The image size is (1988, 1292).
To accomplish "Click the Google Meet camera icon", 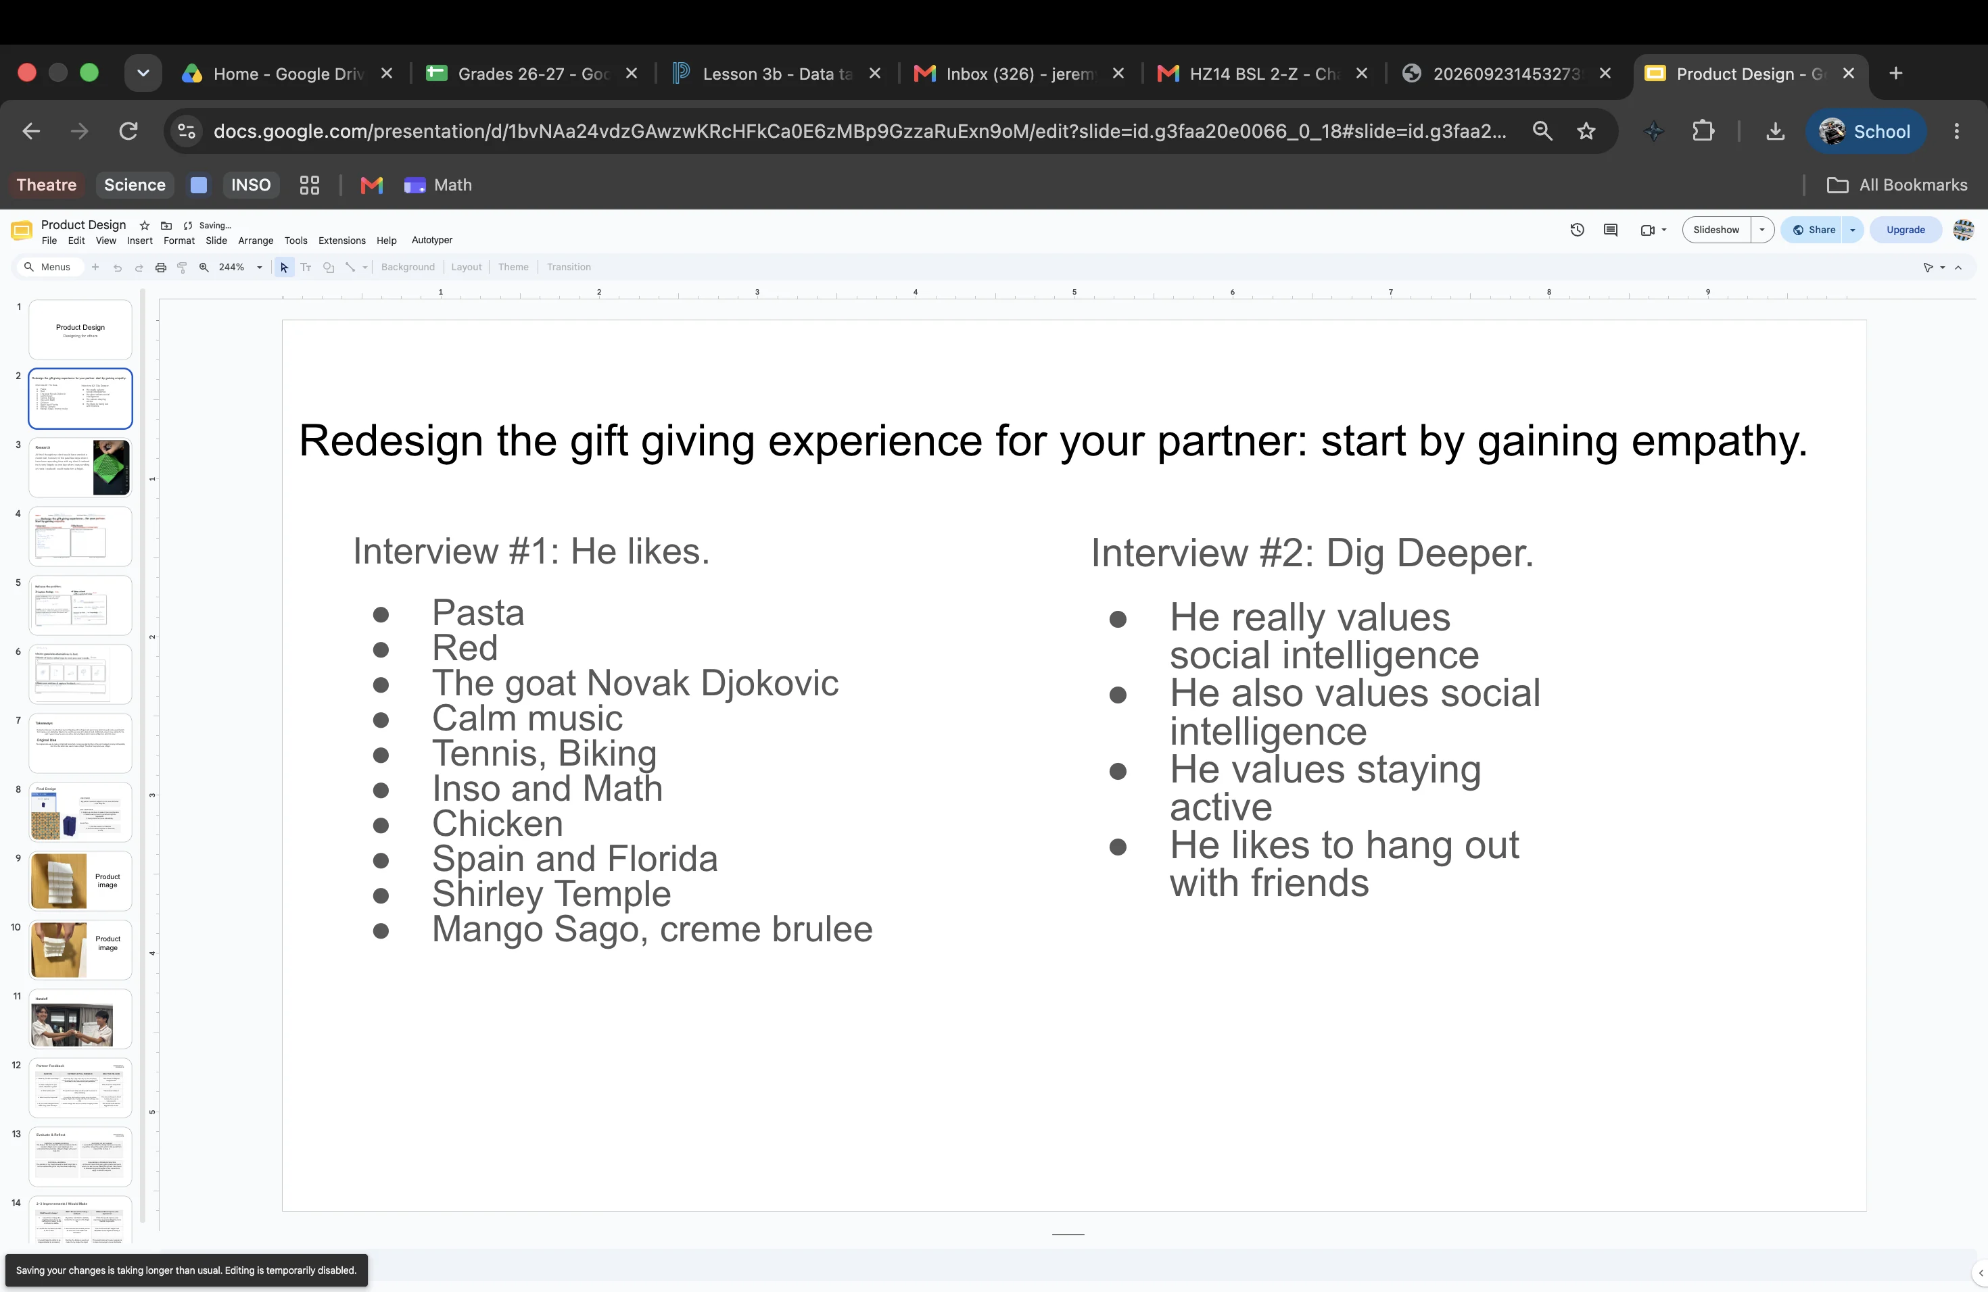I will point(1647,230).
